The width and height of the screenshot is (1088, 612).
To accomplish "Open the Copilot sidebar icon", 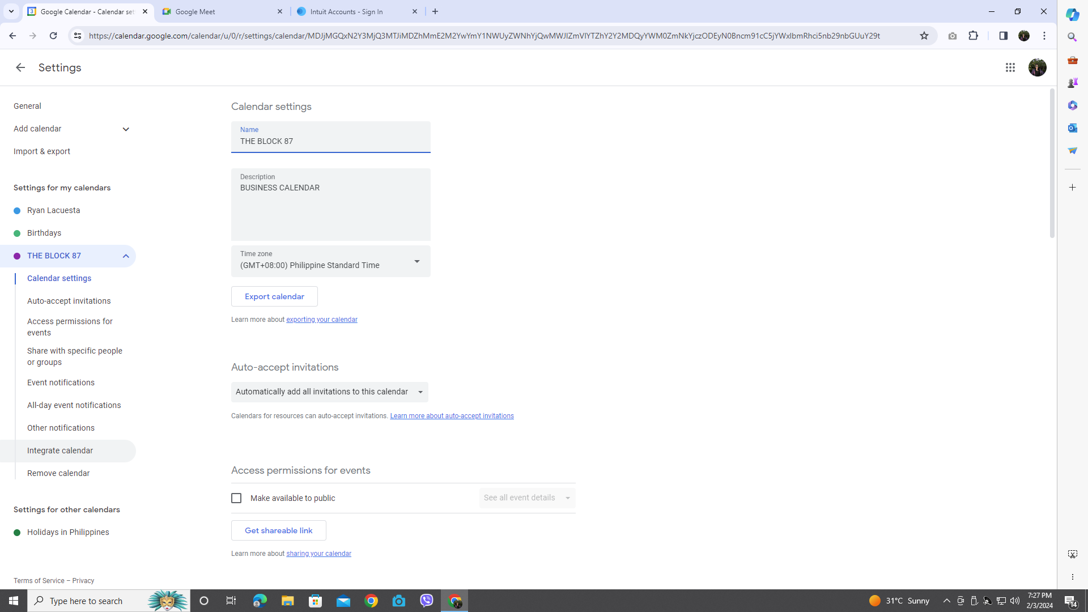I will click(x=1073, y=14).
